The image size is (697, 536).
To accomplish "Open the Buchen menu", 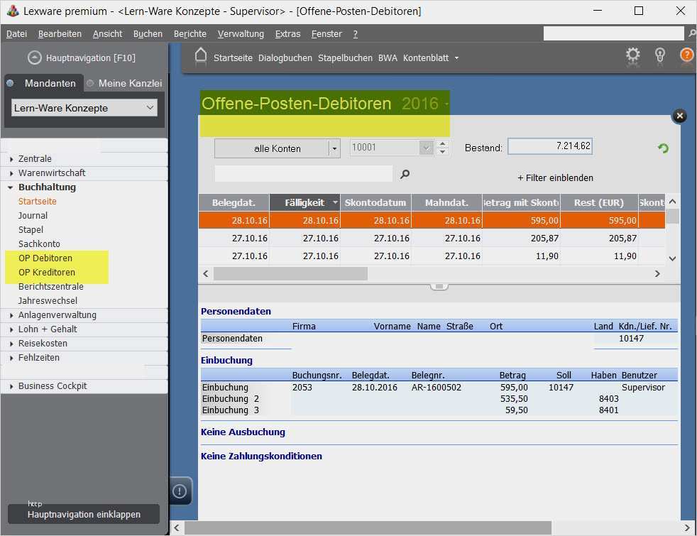I will coord(148,33).
